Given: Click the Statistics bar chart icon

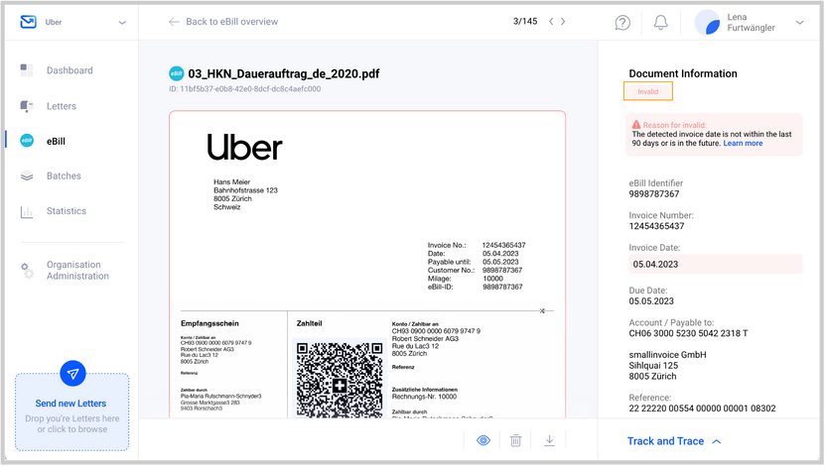Looking at the screenshot, I should 26,212.
